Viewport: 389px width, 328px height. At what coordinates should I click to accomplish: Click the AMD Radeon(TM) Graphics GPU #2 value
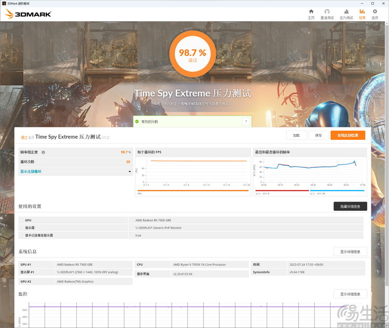(75, 282)
